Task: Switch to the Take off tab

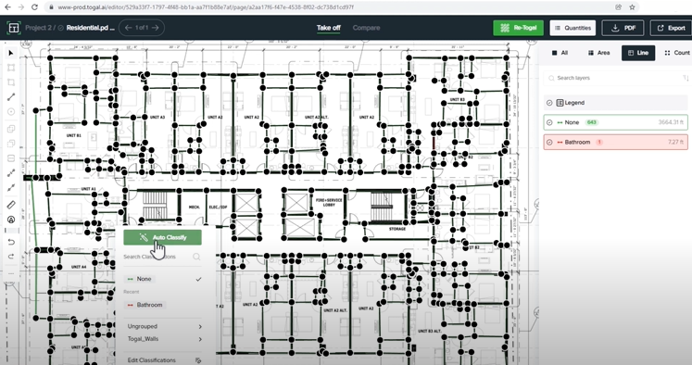Action: (328, 28)
